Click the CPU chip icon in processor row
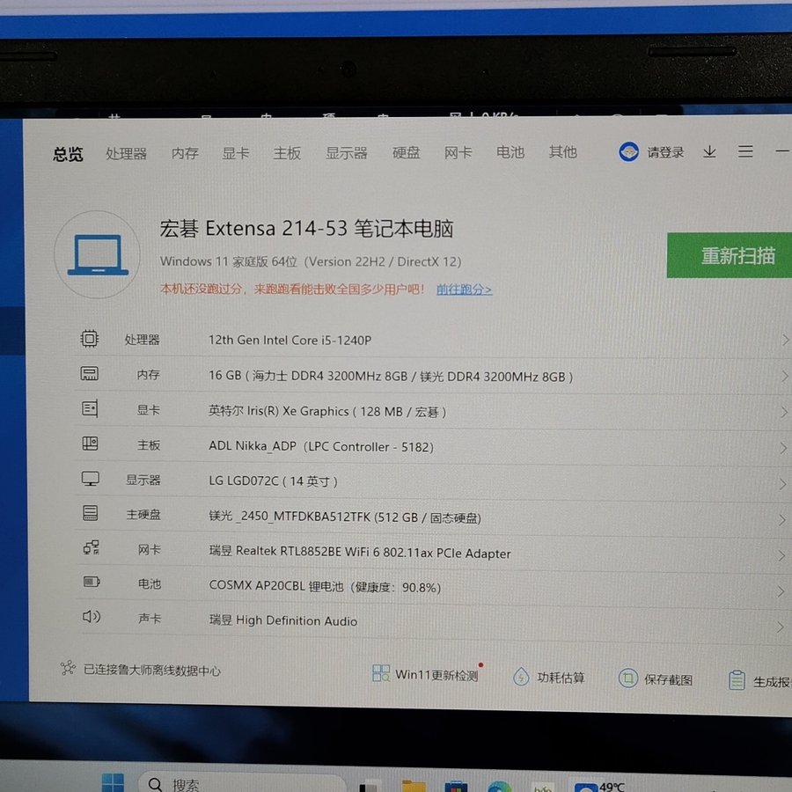 click(90, 339)
